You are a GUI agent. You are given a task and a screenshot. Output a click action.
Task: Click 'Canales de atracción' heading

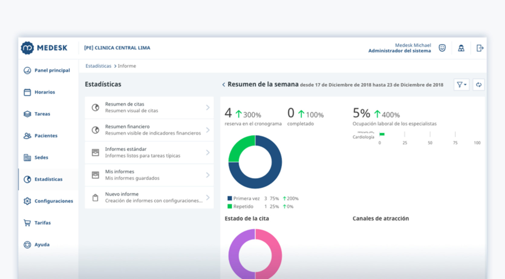coord(381,219)
